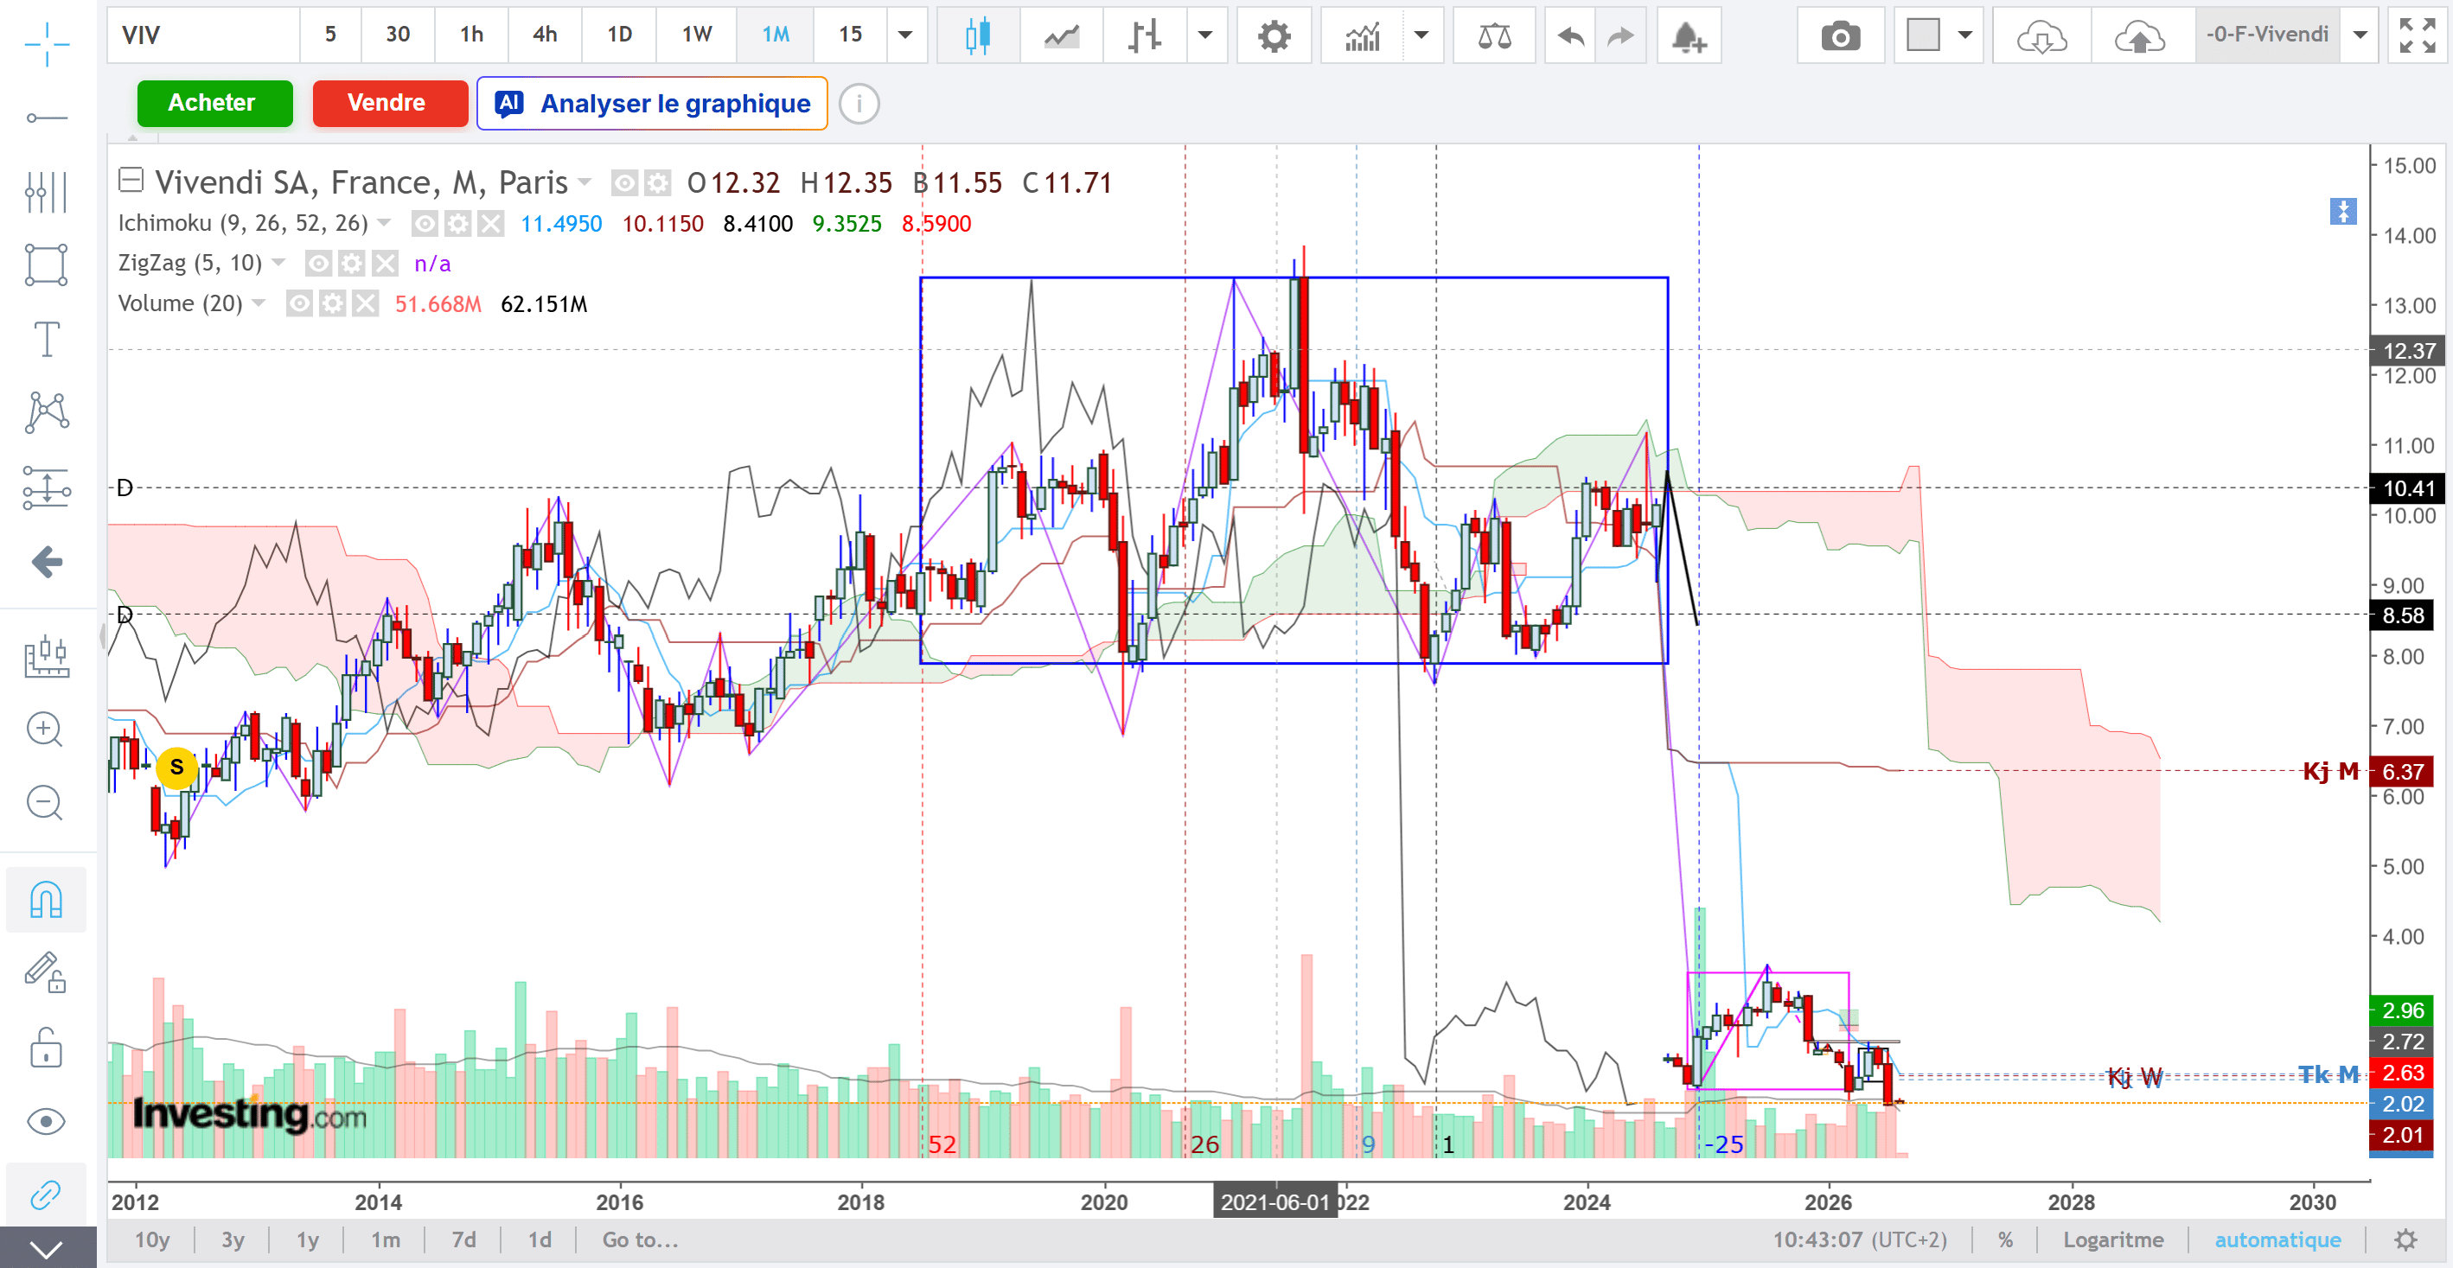Expand the chart style dropdown arrow

[x=1204, y=36]
